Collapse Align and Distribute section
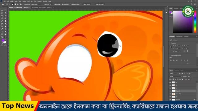Image resolution: width=198 pixels, height=111 pixels. 170,55
